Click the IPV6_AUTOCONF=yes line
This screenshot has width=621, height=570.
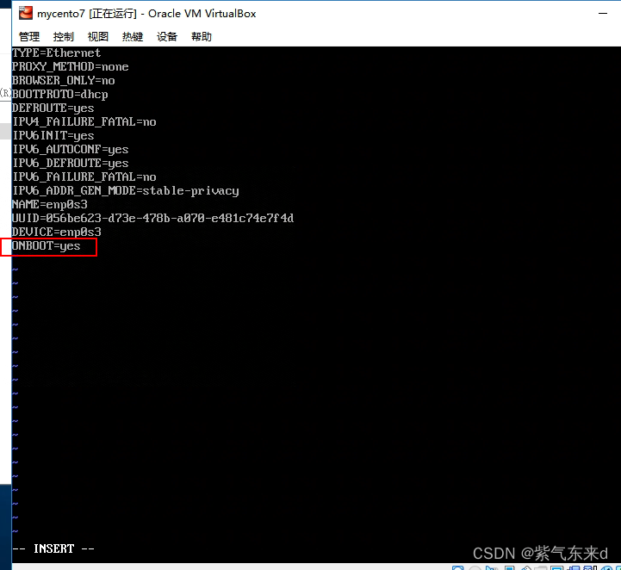pos(70,149)
